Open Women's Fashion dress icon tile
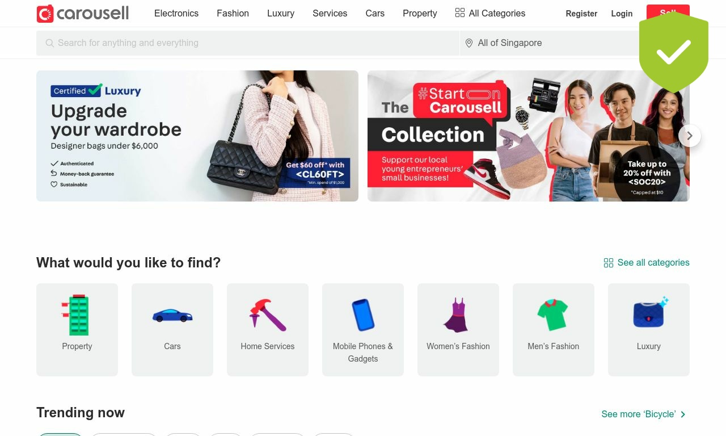726x436 pixels. [458, 315]
